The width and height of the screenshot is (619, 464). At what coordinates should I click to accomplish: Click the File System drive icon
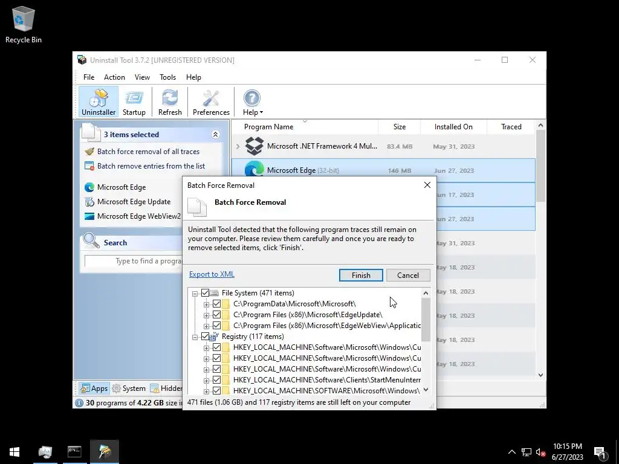tap(214, 293)
